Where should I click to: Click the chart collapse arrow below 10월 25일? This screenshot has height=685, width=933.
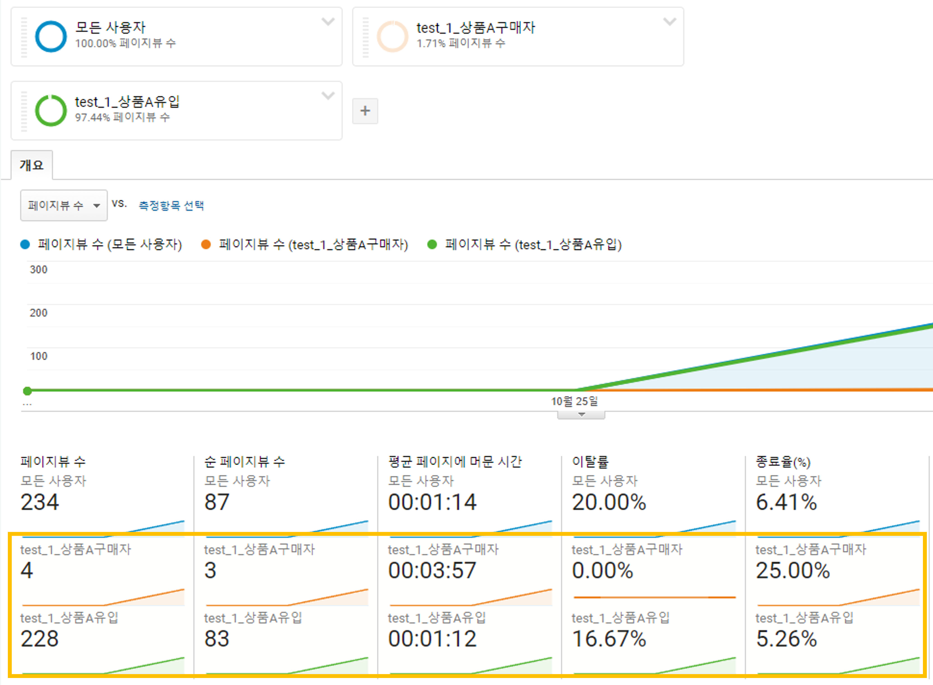tap(581, 415)
